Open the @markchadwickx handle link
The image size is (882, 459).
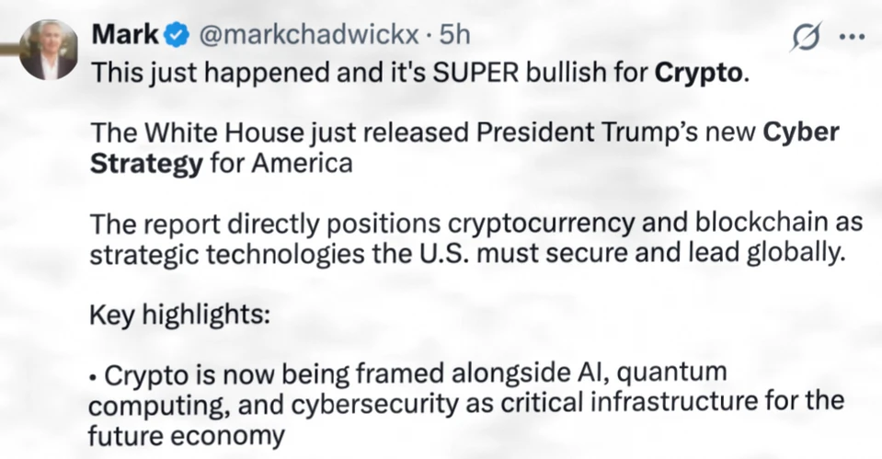[x=305, y=35]
